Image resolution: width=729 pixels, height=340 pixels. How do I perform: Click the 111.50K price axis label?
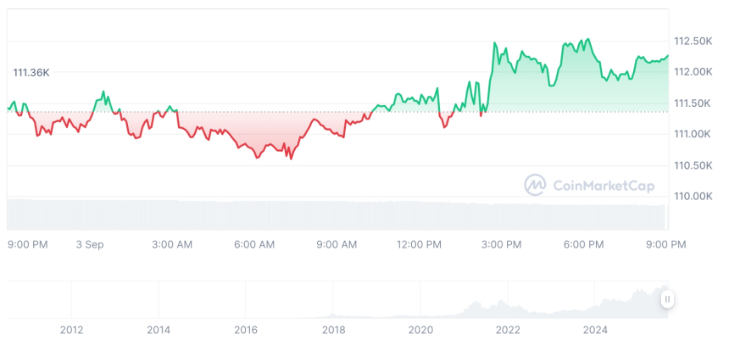click(x=693, y=103)
